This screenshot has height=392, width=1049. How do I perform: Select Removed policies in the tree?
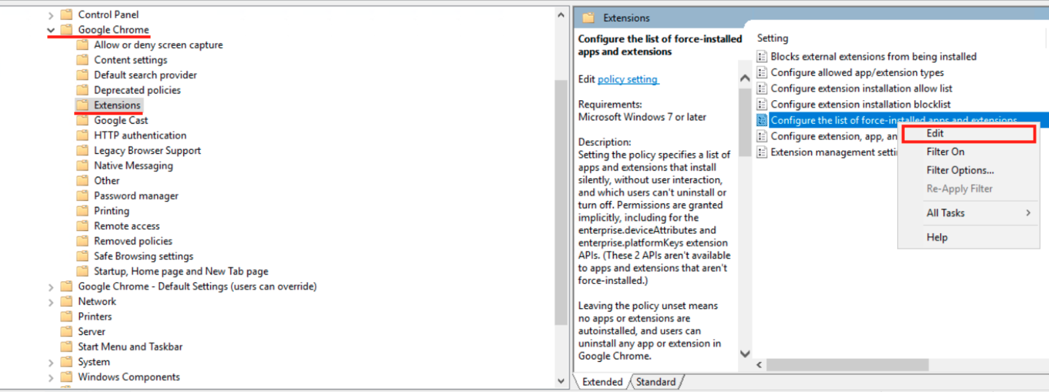tap(133, 241)
